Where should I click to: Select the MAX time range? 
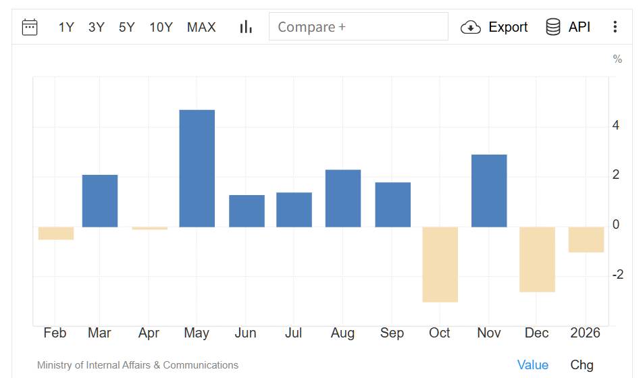coord(201,27)
